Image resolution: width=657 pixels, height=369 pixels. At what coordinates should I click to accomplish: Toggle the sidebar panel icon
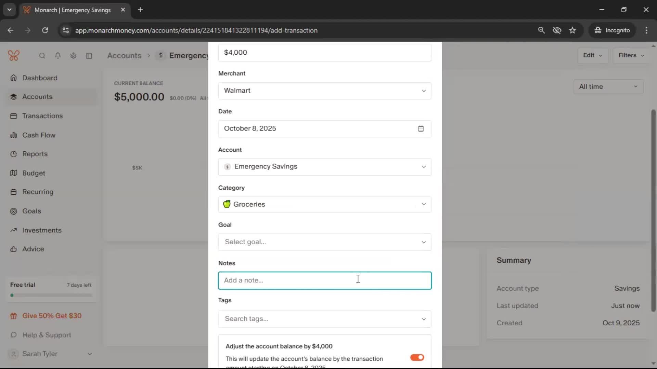tap(89, 56)
